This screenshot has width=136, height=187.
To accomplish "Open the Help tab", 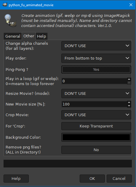I will 41,36.
